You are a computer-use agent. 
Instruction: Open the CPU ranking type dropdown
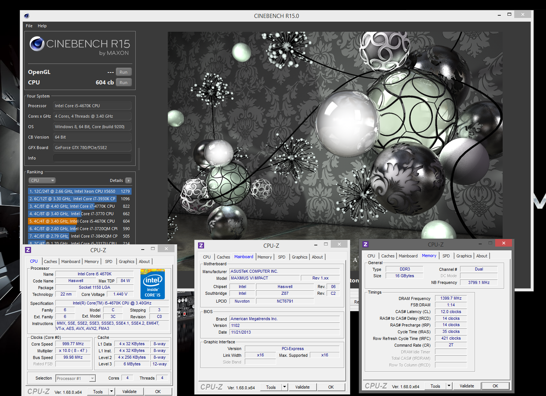point(42,180)
